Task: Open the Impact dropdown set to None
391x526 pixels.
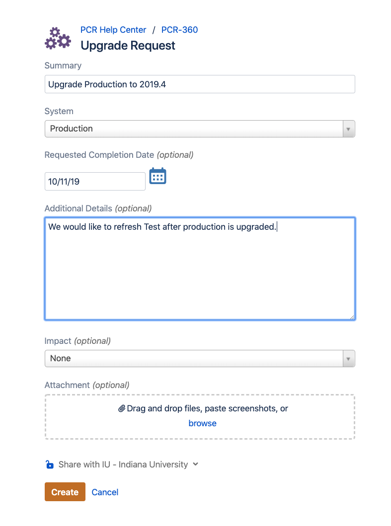Action: 194,358
